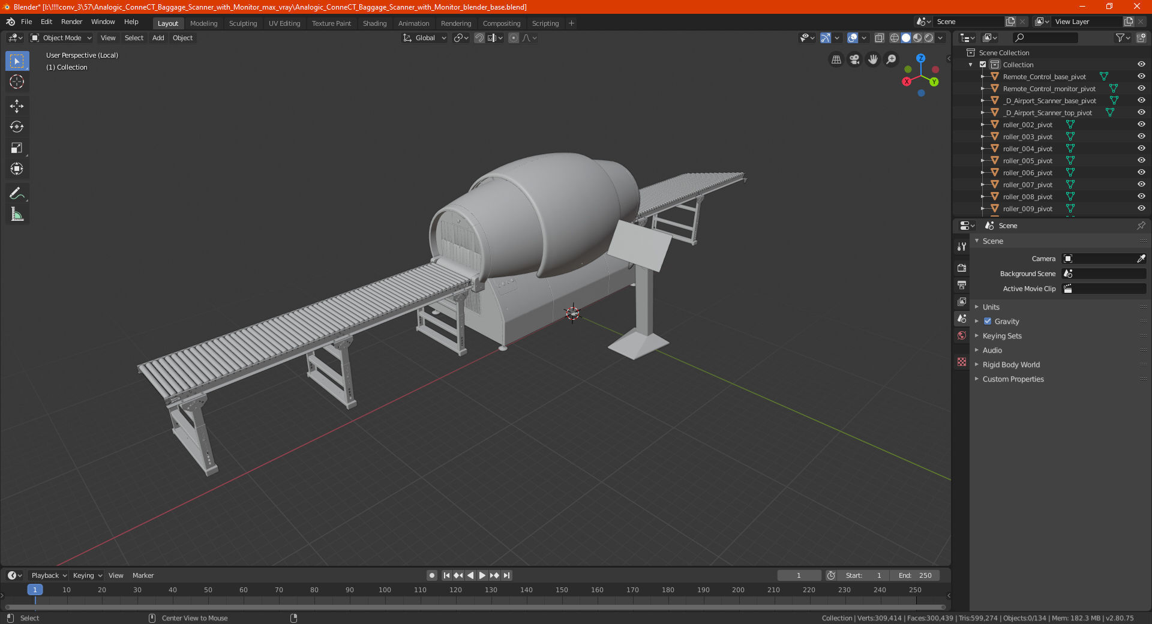Open the View Layer properties tab

(x=962, y=301)
